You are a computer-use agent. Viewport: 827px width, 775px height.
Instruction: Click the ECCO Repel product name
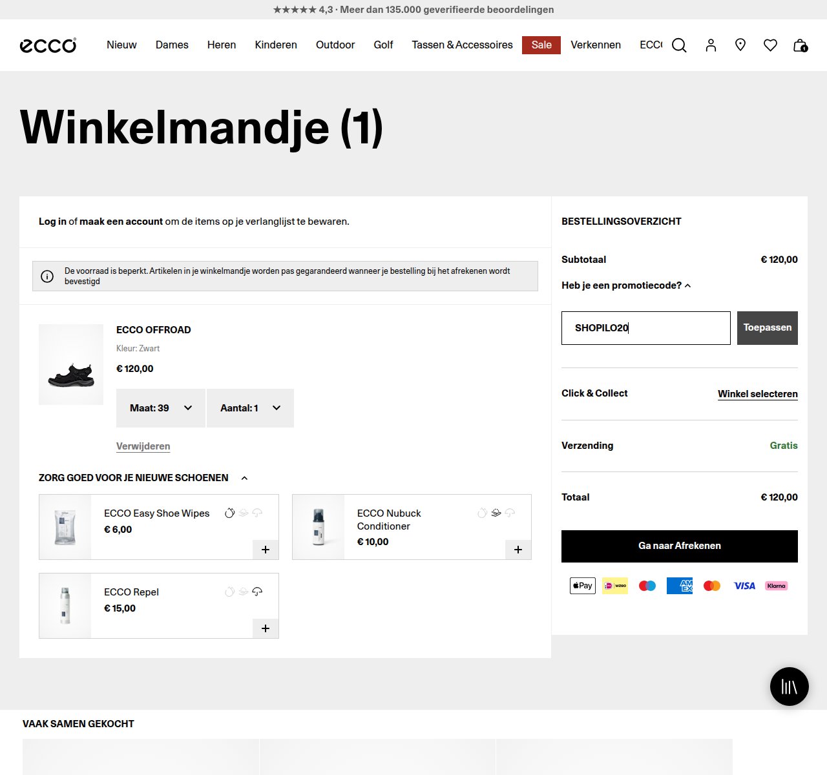tap(131, 592)
